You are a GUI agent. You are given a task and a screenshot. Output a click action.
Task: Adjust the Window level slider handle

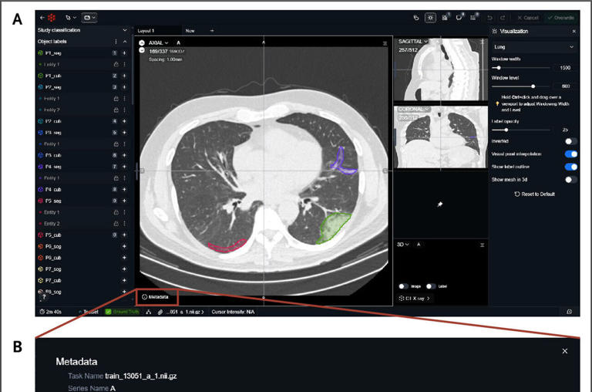coord(533,86)
